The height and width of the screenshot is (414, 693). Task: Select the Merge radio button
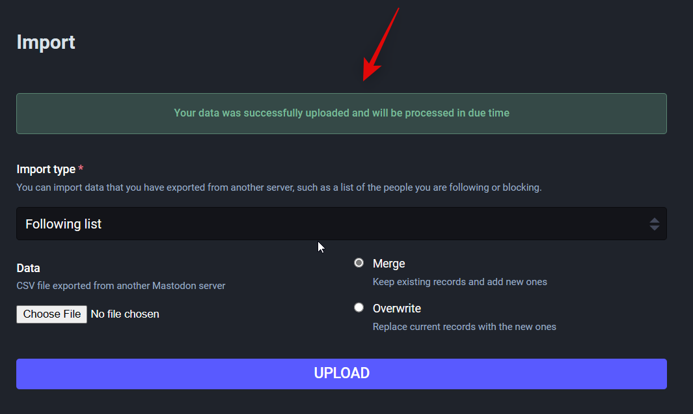(x=359, y=263)
